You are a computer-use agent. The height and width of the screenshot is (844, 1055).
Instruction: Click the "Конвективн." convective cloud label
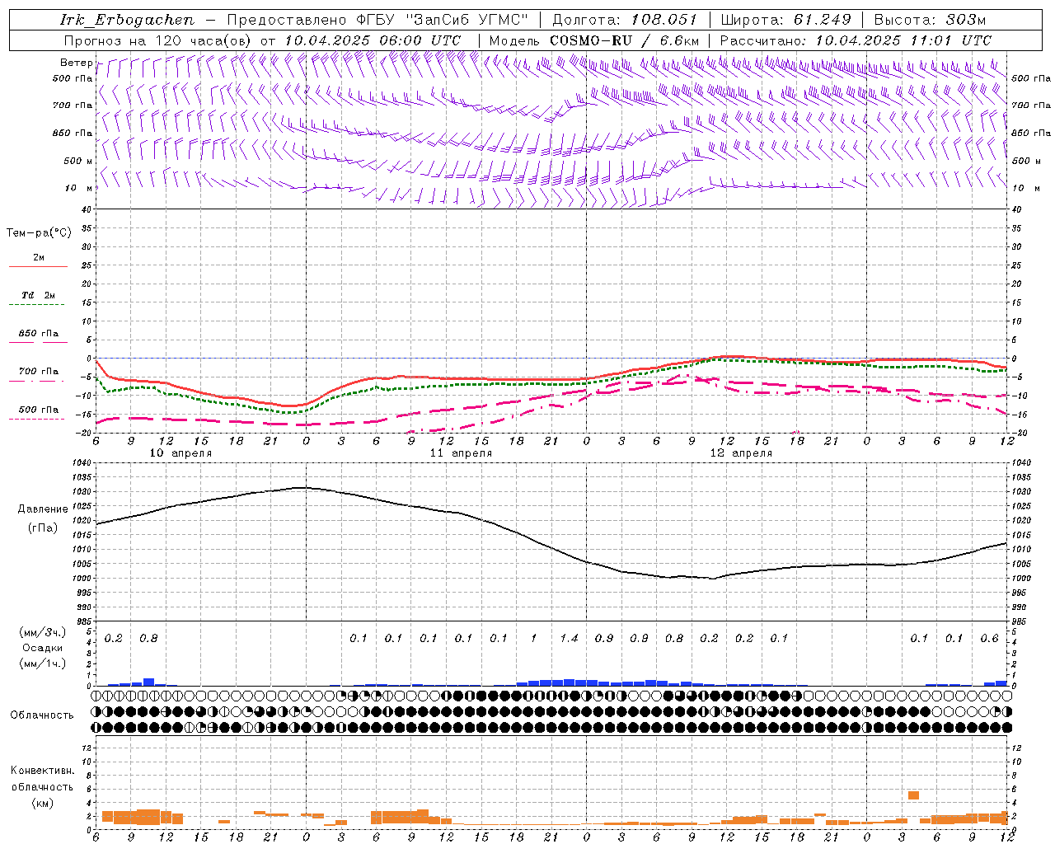[43, 771]
